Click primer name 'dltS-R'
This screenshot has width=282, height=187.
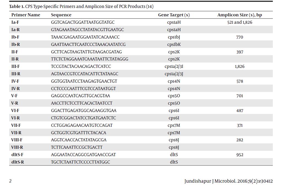tap(18, 162)
